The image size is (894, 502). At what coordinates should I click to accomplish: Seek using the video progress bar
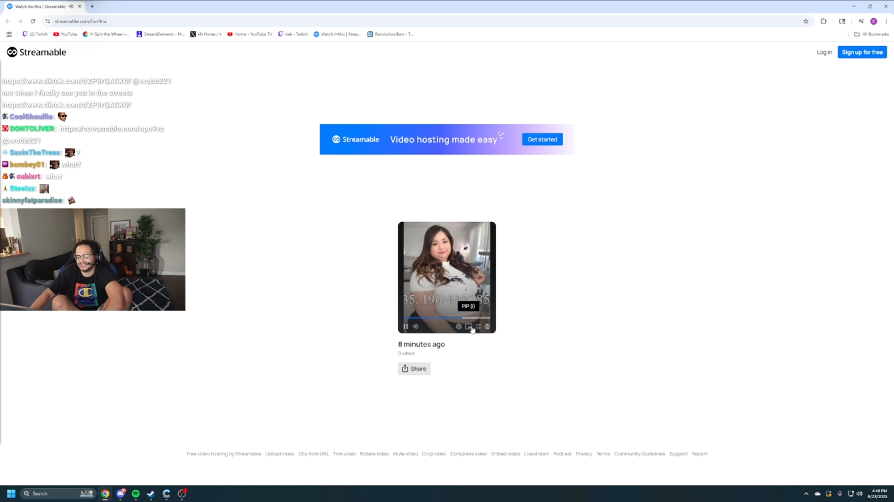pos(447,318)
